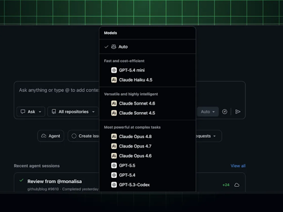The image size is (283, 212).
Task: Click the speech bubble icon in Ask button
Action: coord(23,111)
